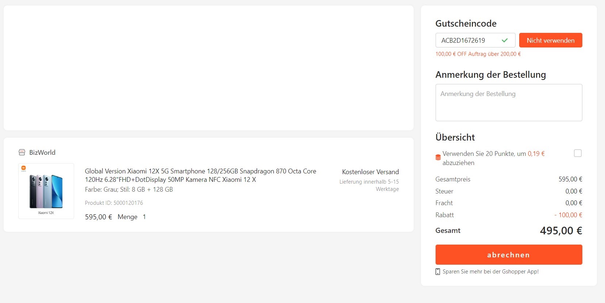Click the 'Gesamtpreis' label
The height and width of the screenshot is (303, 605).
tap(453, 179)
